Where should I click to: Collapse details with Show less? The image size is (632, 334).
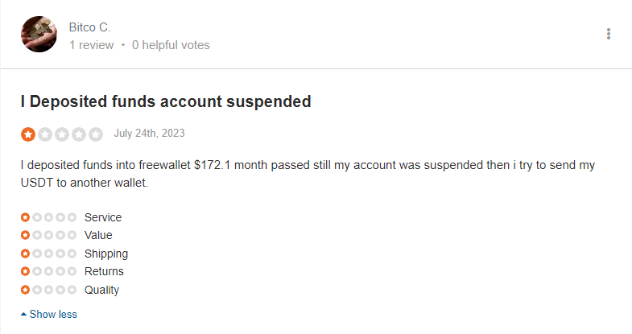(49, 314)
